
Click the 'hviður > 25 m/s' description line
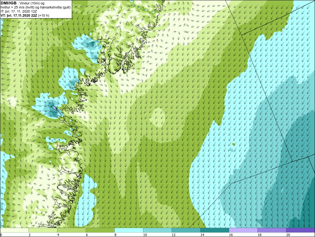(x=36, y=7)
